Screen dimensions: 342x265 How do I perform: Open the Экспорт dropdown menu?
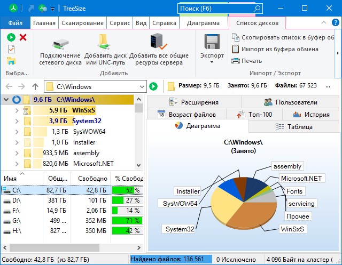pyautogui.click(x=212, y=62)
